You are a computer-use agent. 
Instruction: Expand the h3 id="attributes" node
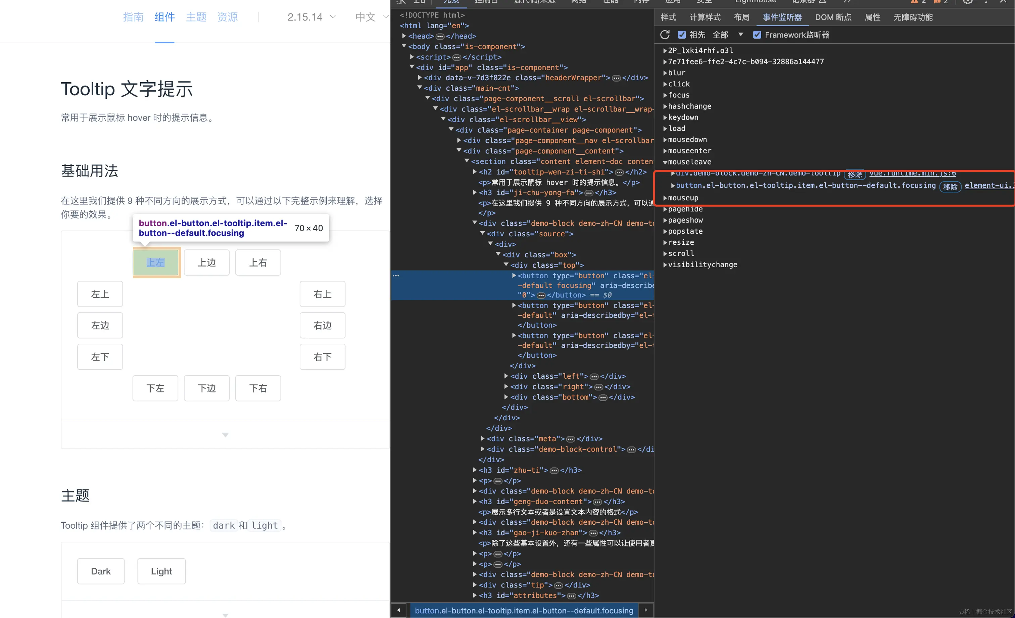coord(475,595)
